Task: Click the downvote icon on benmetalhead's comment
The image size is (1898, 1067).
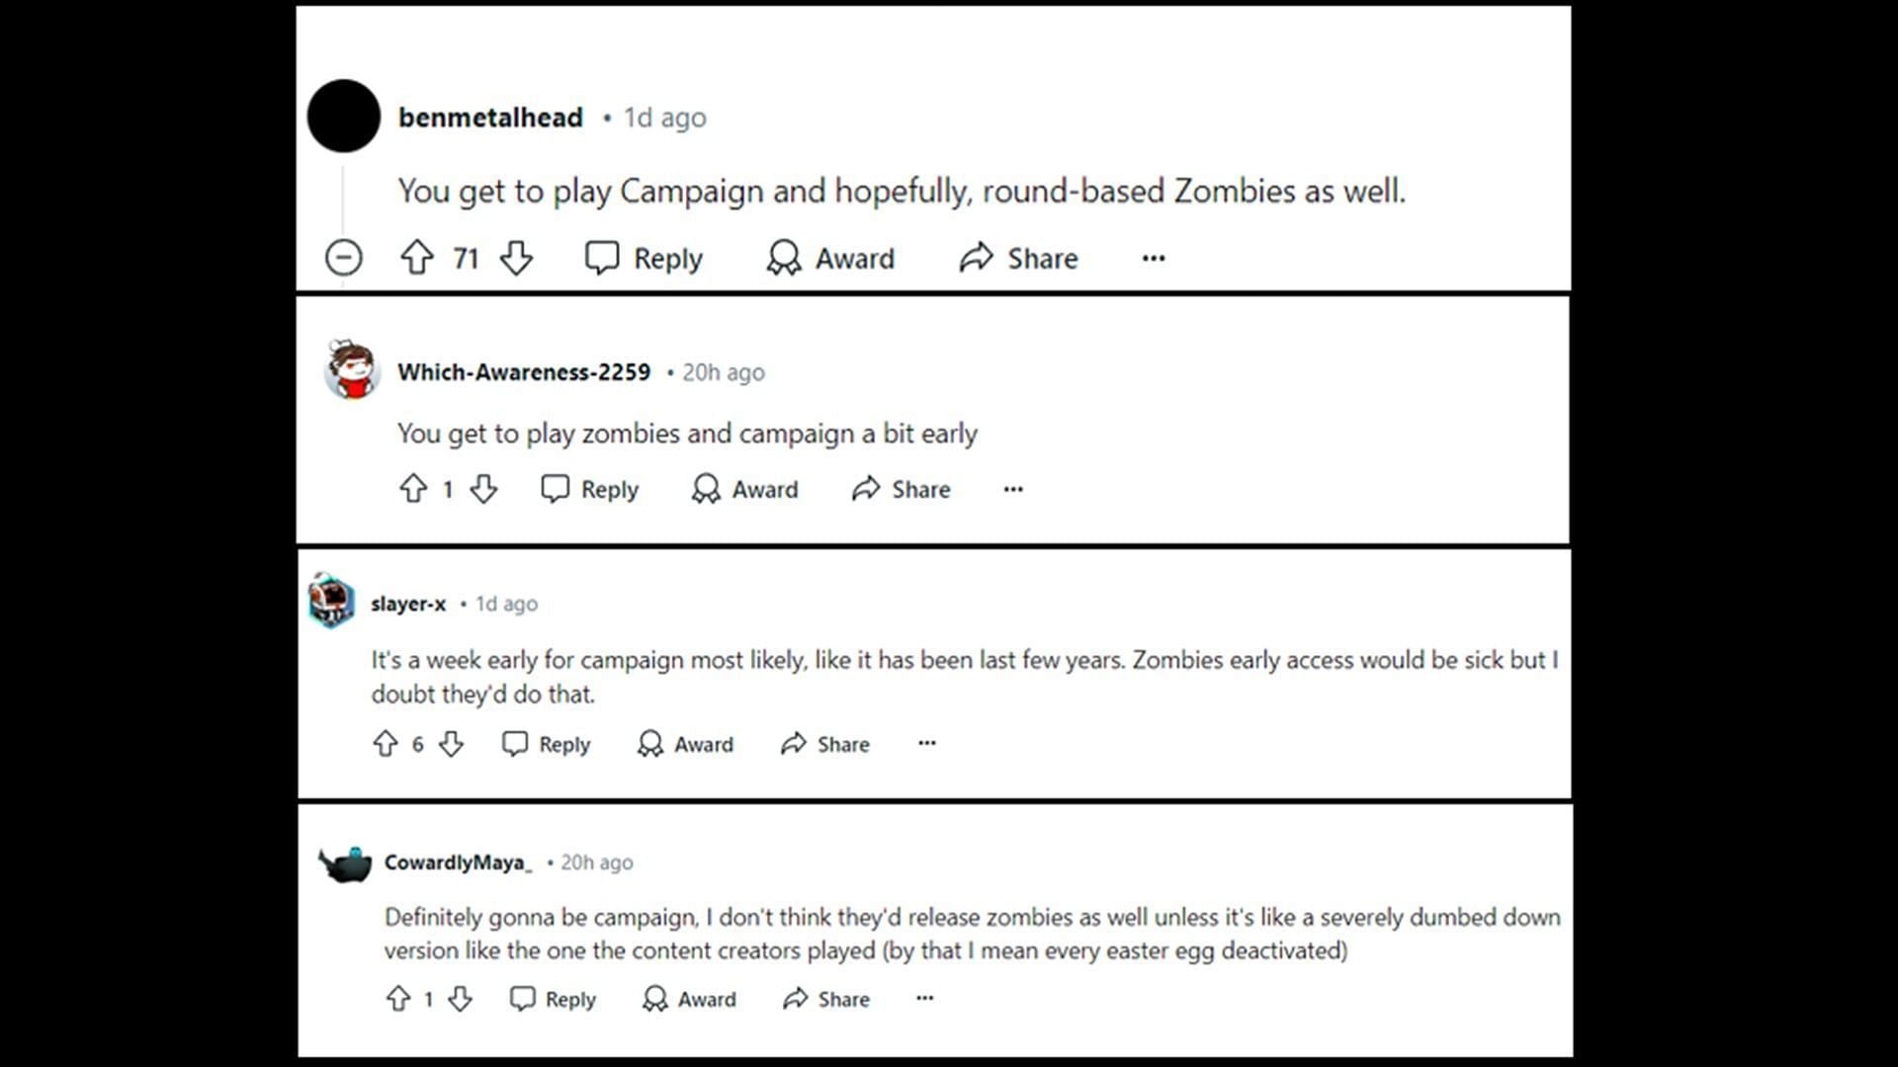Action: pyautogui.click(x=516, y=258)
